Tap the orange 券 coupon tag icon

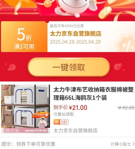57,122
